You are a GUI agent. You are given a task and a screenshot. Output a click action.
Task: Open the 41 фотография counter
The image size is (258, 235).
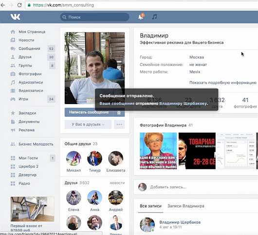click(x=245, y=103)
